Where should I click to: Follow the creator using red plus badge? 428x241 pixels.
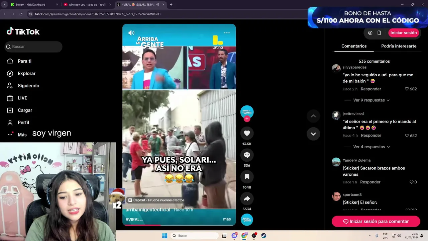point(247,119)
